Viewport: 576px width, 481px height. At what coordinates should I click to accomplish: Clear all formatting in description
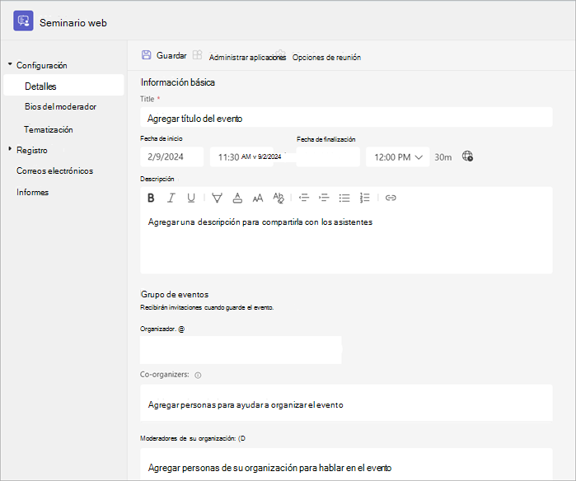pyautogui.click(x=279, y=198)
